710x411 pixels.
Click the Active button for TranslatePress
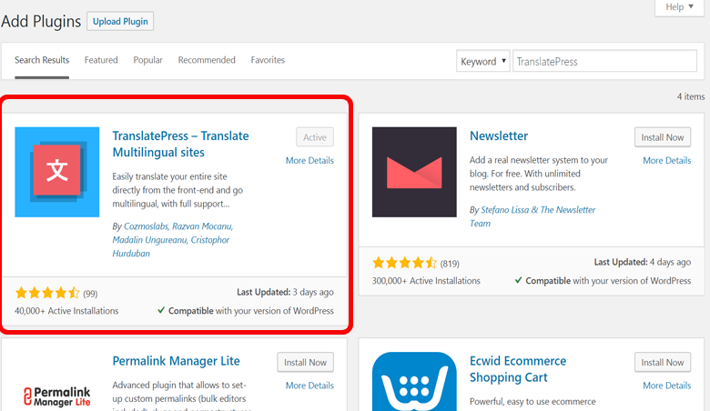coord(315,137)
